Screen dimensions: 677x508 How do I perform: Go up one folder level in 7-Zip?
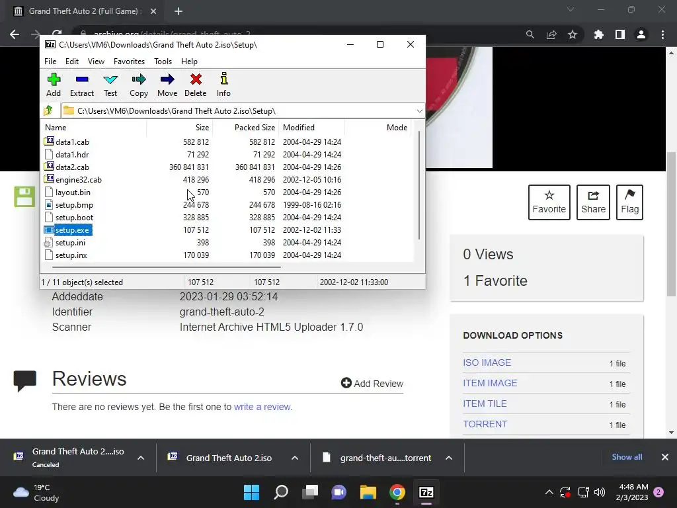48,110
